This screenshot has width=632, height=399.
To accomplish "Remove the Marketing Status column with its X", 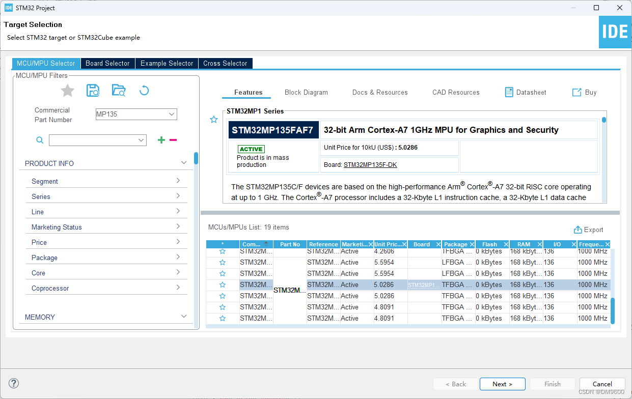I will coord(370,244).
